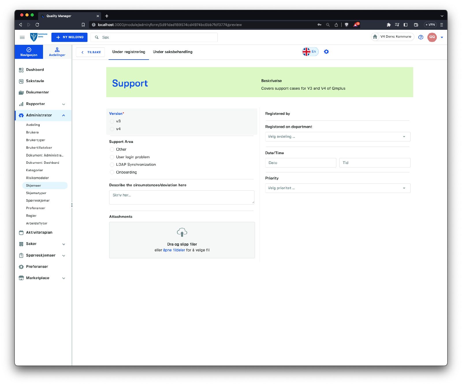Screen dimensions: 462x385
Task: Switch to Avdelinger sidebar view
Action: tap(57, 52)
